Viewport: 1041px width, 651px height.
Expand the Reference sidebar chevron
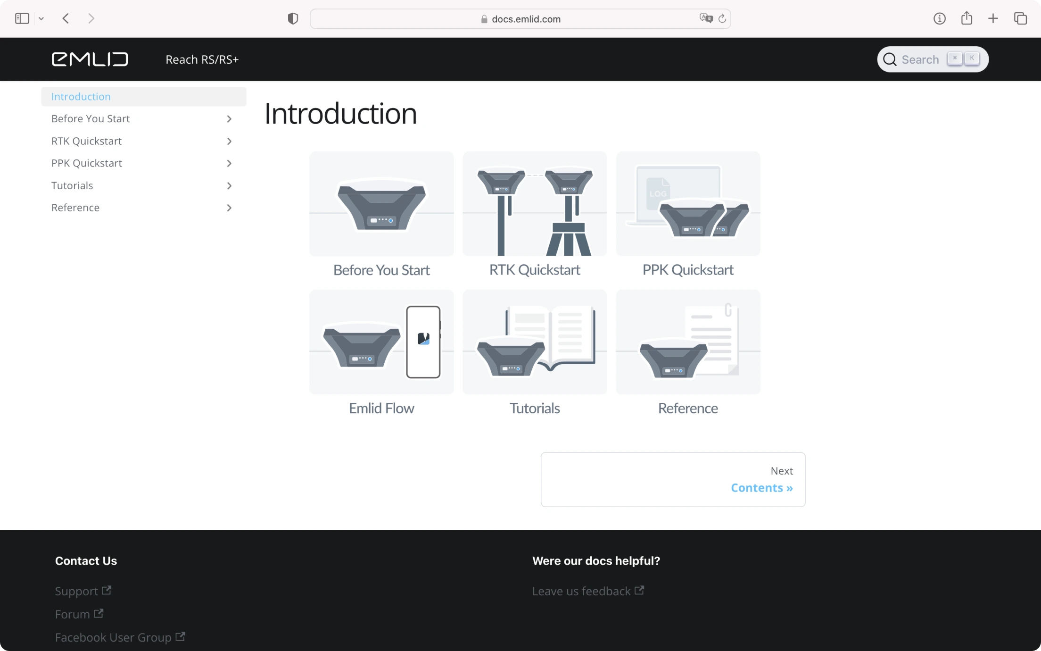(x=229, y=208)
